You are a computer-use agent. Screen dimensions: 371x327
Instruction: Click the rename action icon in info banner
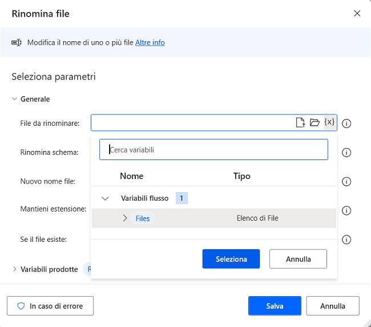click(17, 43)
